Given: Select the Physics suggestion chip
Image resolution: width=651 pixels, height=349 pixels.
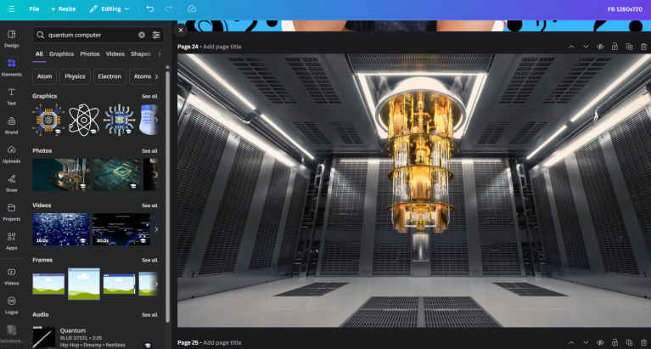Looking at the screenshot, I should [x=75, y=76].
